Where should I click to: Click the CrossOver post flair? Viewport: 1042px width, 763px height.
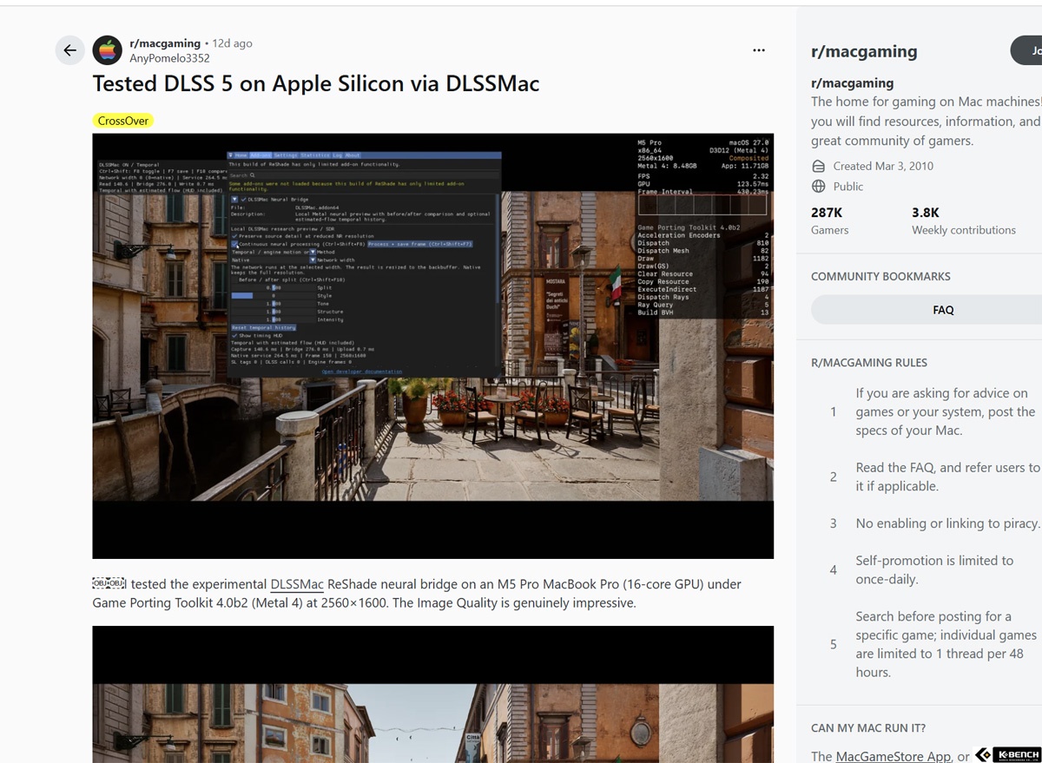123,121
